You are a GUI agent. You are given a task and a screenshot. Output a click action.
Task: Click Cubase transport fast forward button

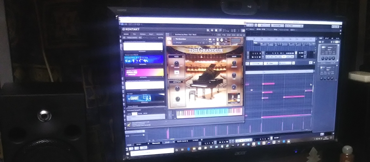pos(276,57)
